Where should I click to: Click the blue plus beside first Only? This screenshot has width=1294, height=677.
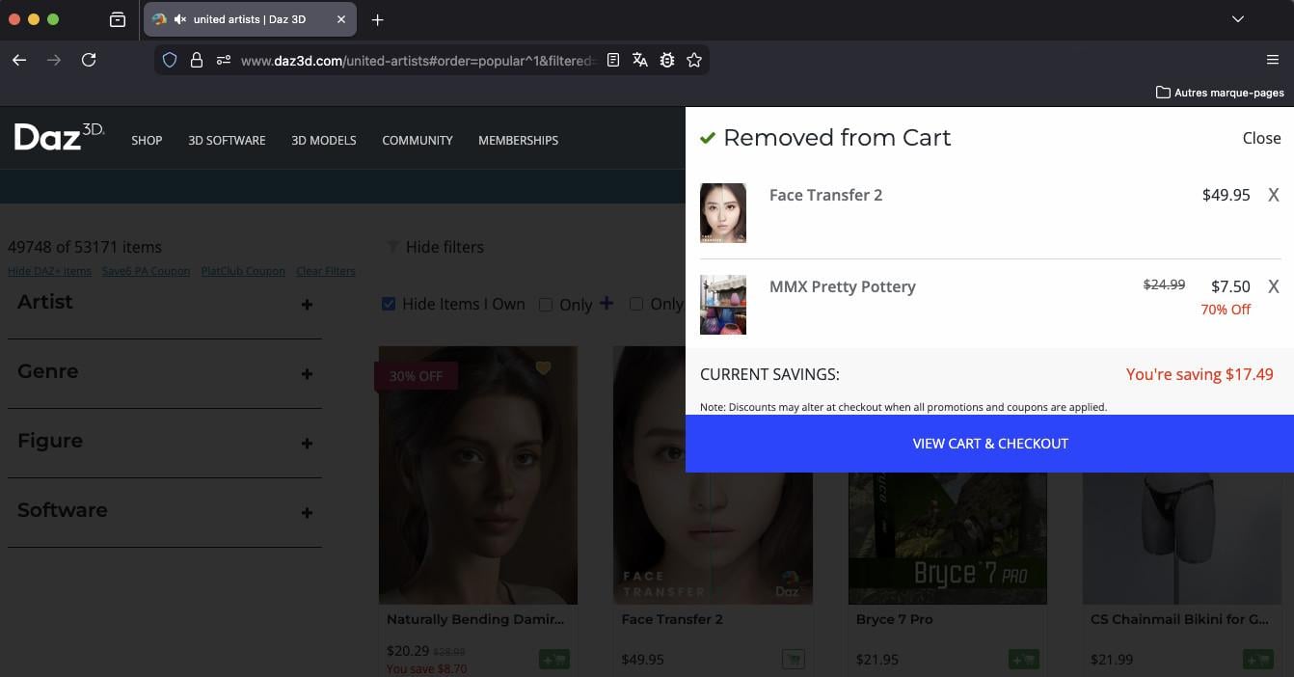[x=607, y=303]
